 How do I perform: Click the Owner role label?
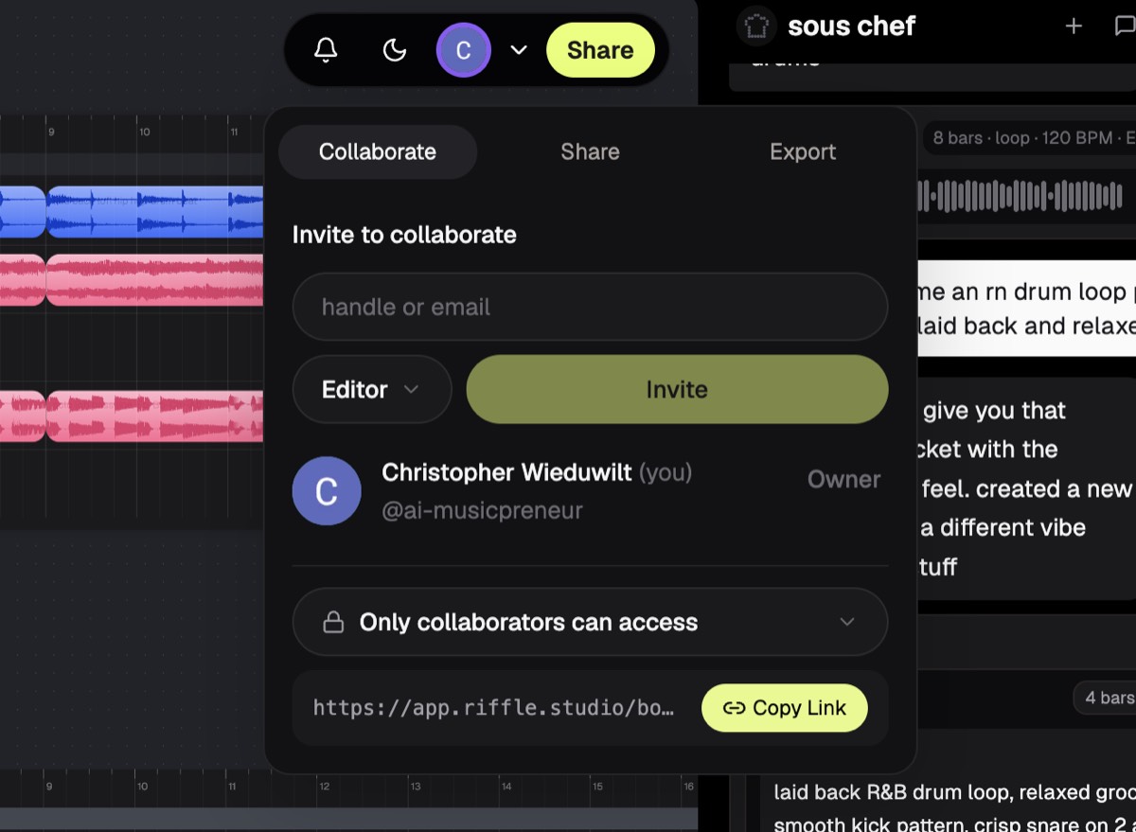click(x=843, y=480)
